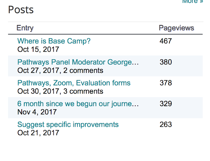210x161 pixels.
Task: Open '6 month since we begun our journe…' post
Action: pos(78,104)
